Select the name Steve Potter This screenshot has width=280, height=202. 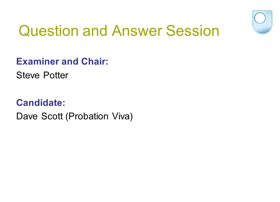pos(42,75)
